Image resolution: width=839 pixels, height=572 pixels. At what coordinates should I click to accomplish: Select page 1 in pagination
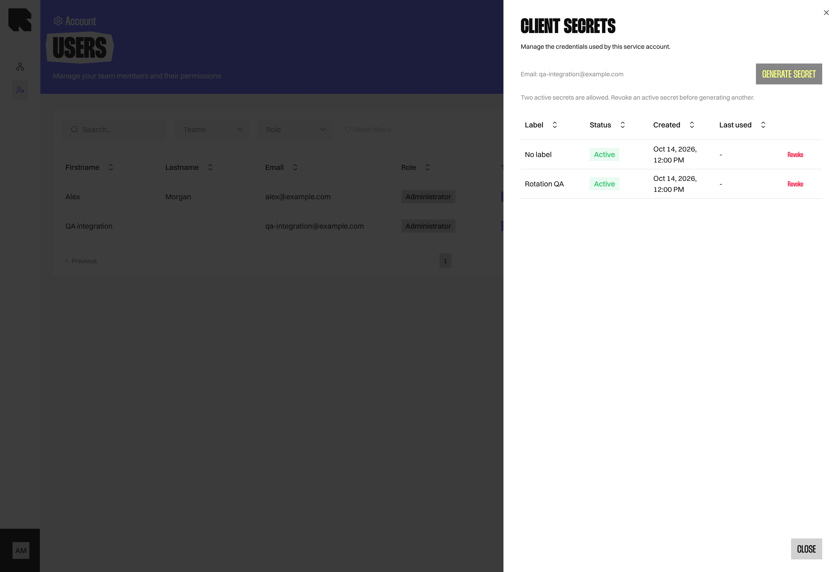tap(445, 261)
